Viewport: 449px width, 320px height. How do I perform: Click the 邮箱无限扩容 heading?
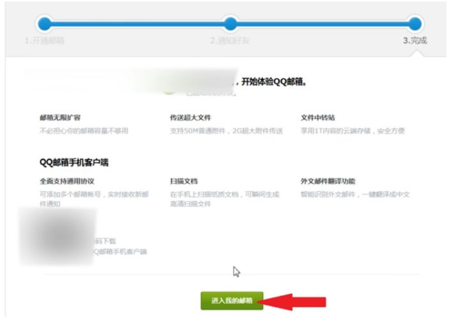point(60,117)
